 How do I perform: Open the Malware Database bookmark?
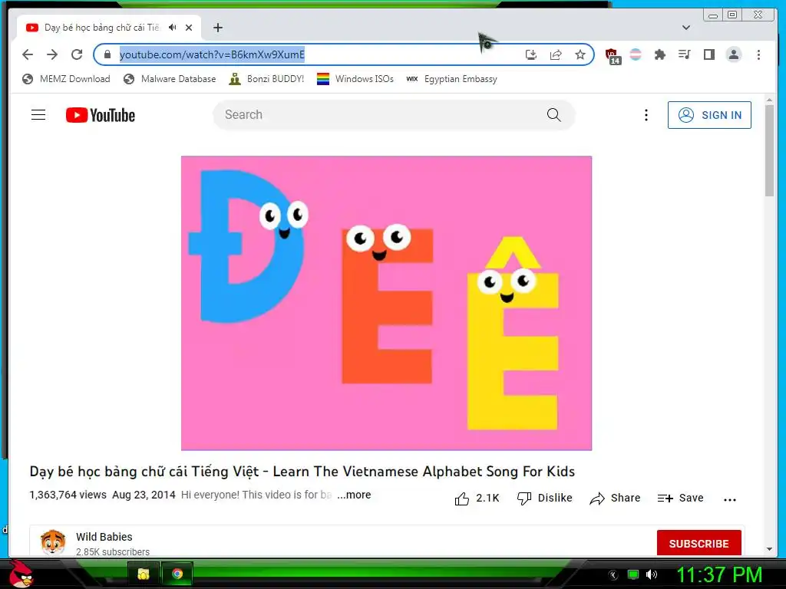click(170, 79)
